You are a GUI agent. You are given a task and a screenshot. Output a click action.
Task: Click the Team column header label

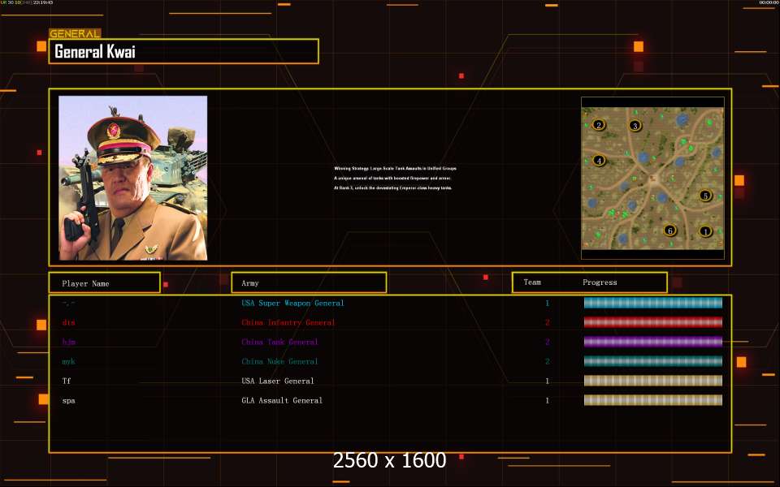click(532, 282)
